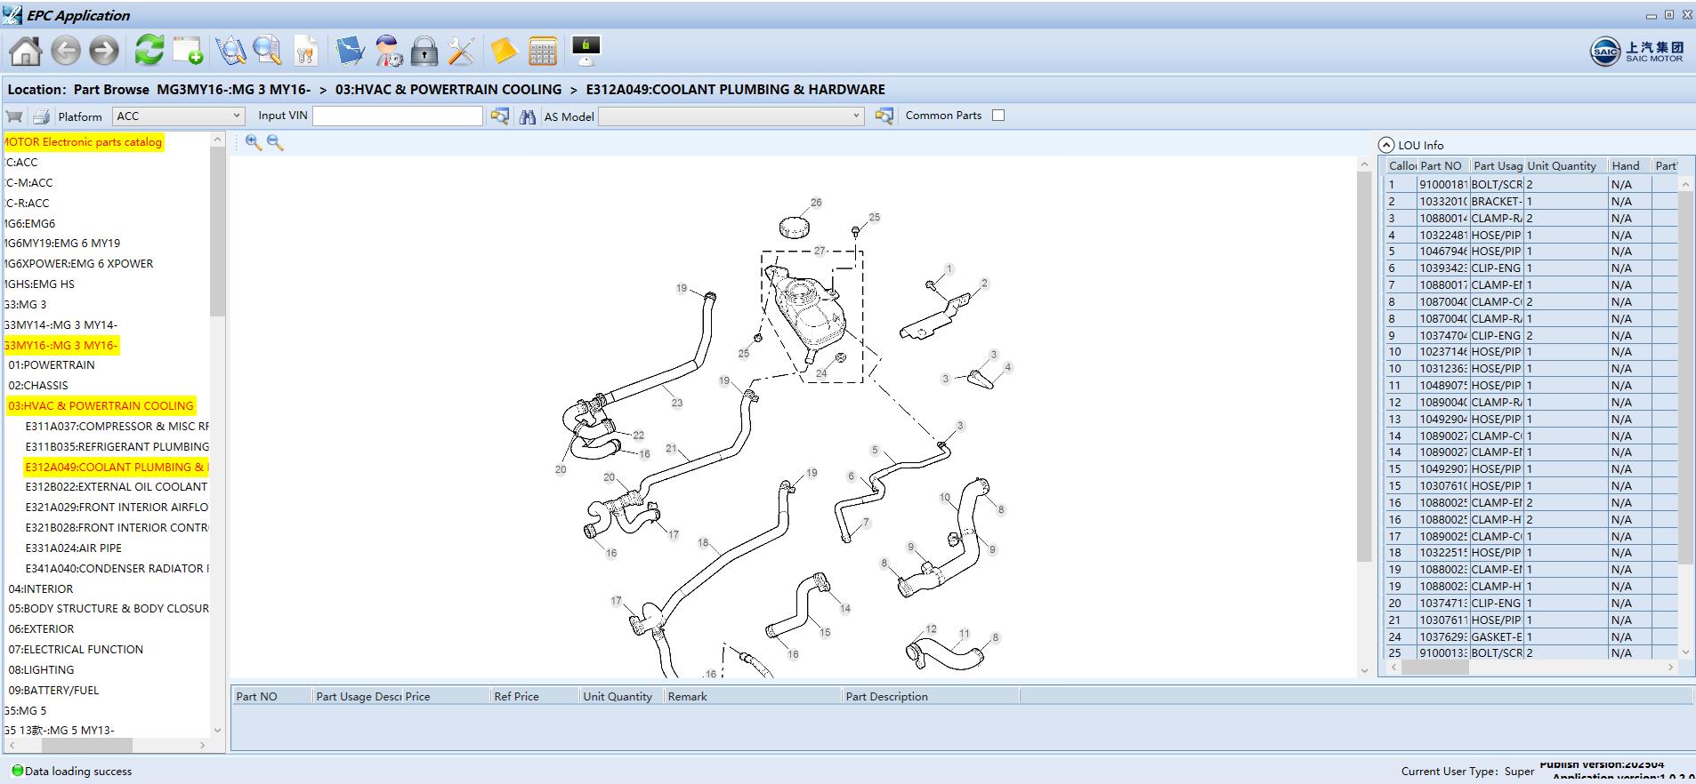Screen dimensions: 1696x784
Task: Click the Forward arrow button
Action: 104,51
